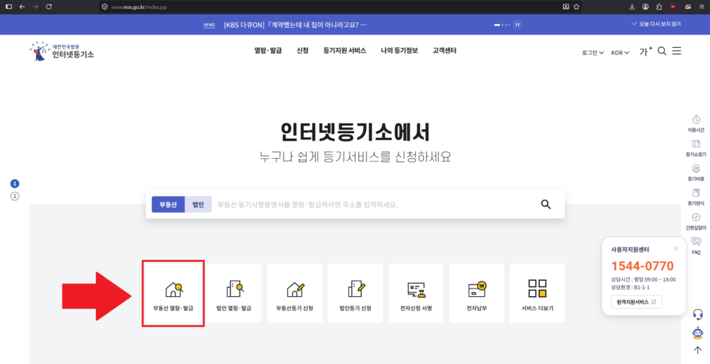The width and height of the screenshot is (710, 364).
Task: Open the headset call support icon
Action: pyautogui.click(x=698, y=314)
